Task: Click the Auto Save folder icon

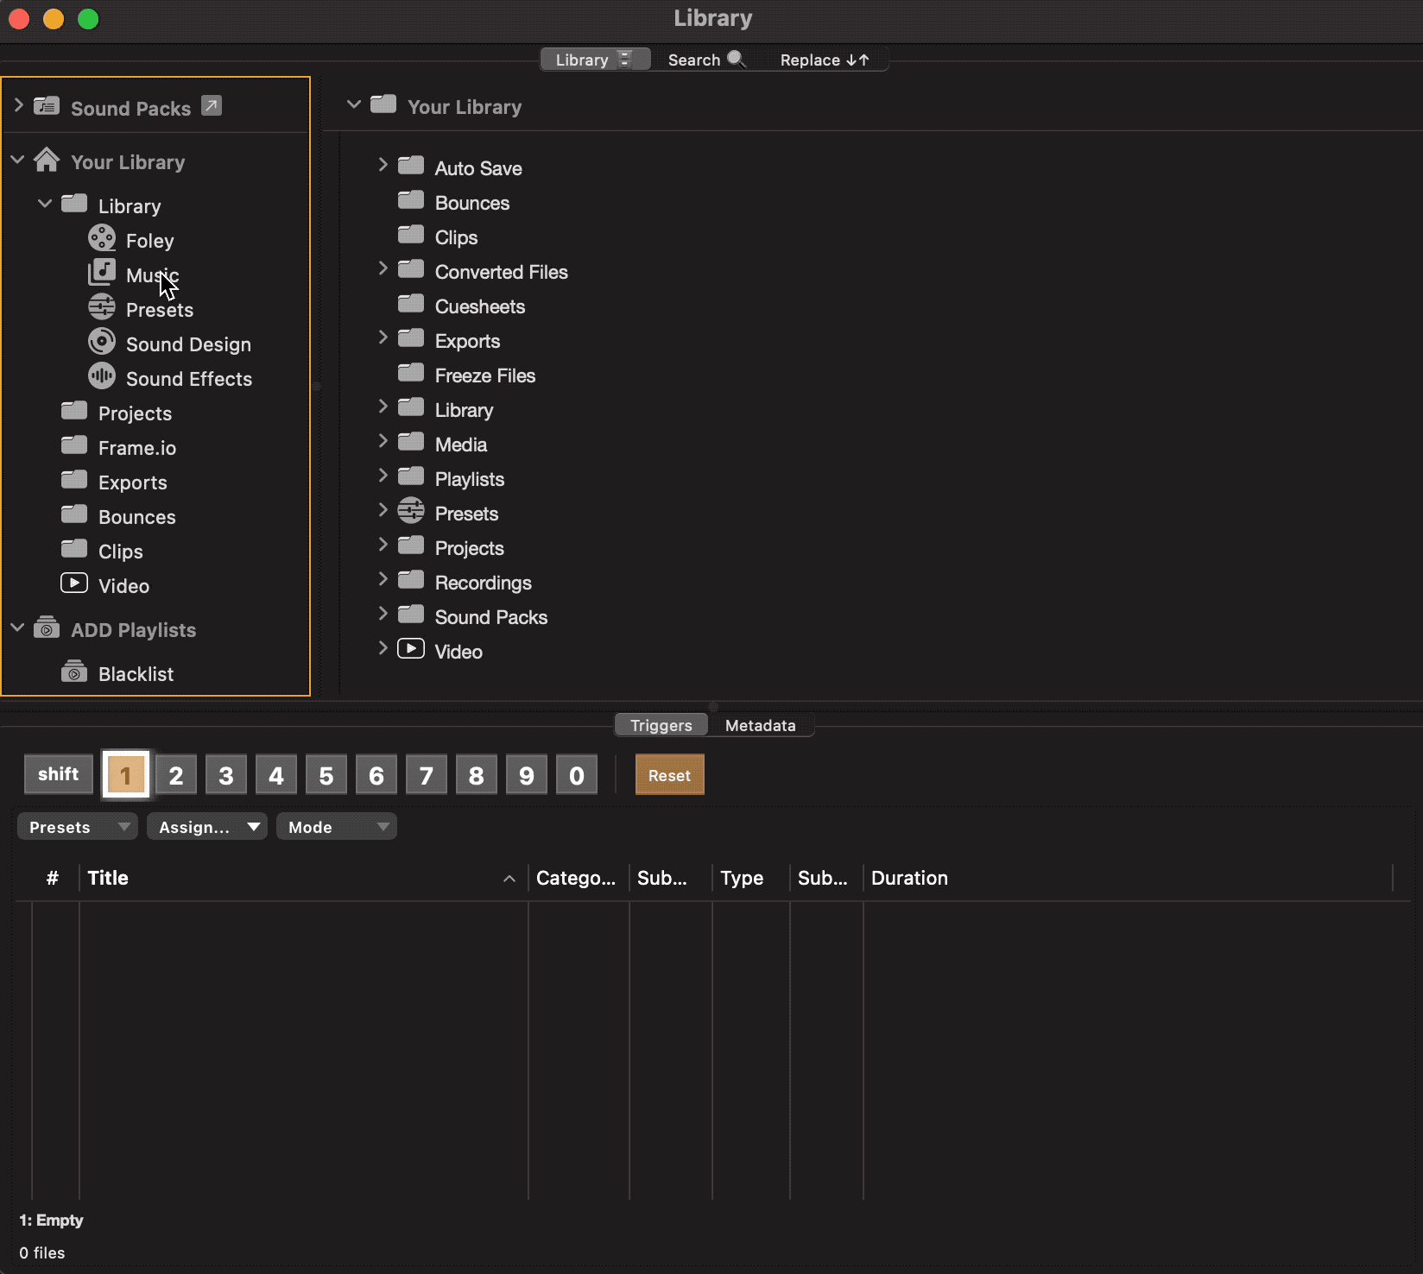Action: [411, 165]
